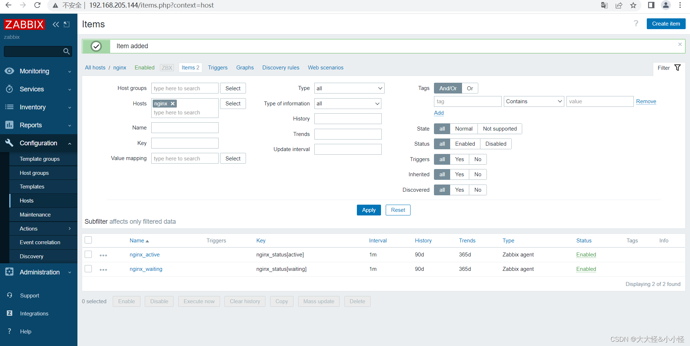690x346 pixels.
Task: Open browser three-dot menu
Action: click(x=680, y=5)
